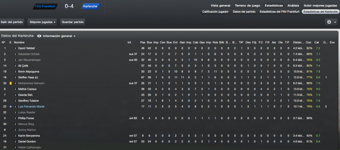This screenshot has height=150, width=340.
Task: Toggle the eye icon beside Información general
Action: 39,36
